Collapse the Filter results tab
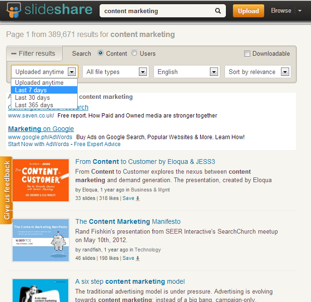Image resolution: width=311 pixels, height=302 pixels. click(x=34, y=54)
